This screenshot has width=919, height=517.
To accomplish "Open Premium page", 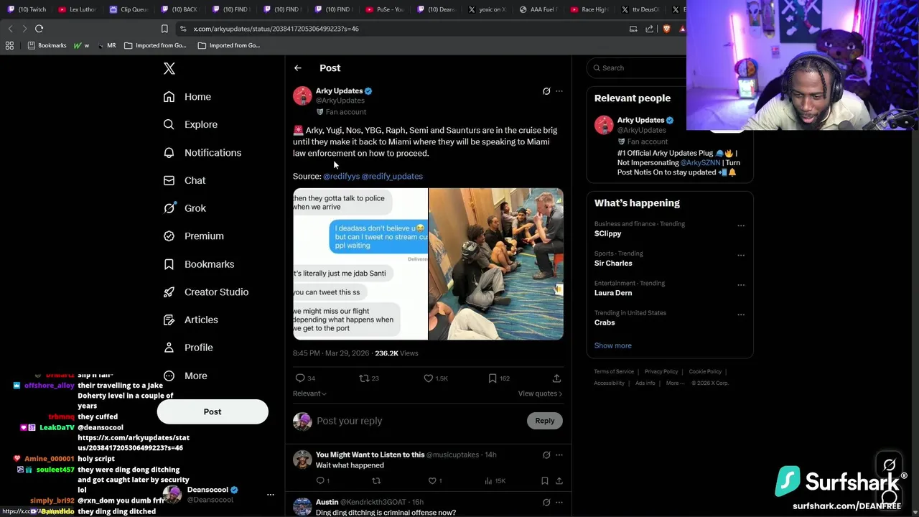I will point(193,236).
